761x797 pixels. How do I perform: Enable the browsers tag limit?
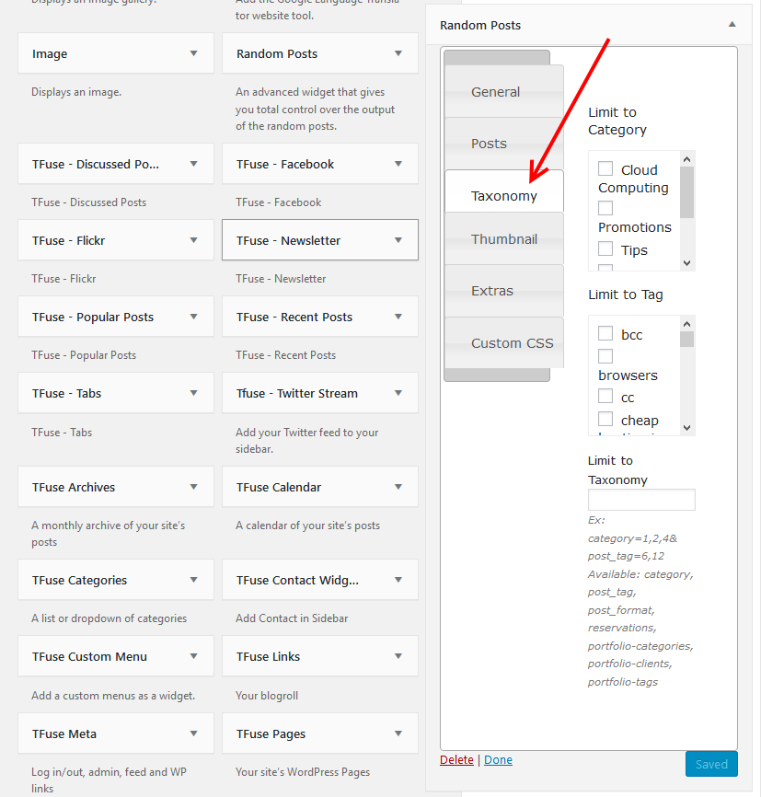tap(605, 356)
